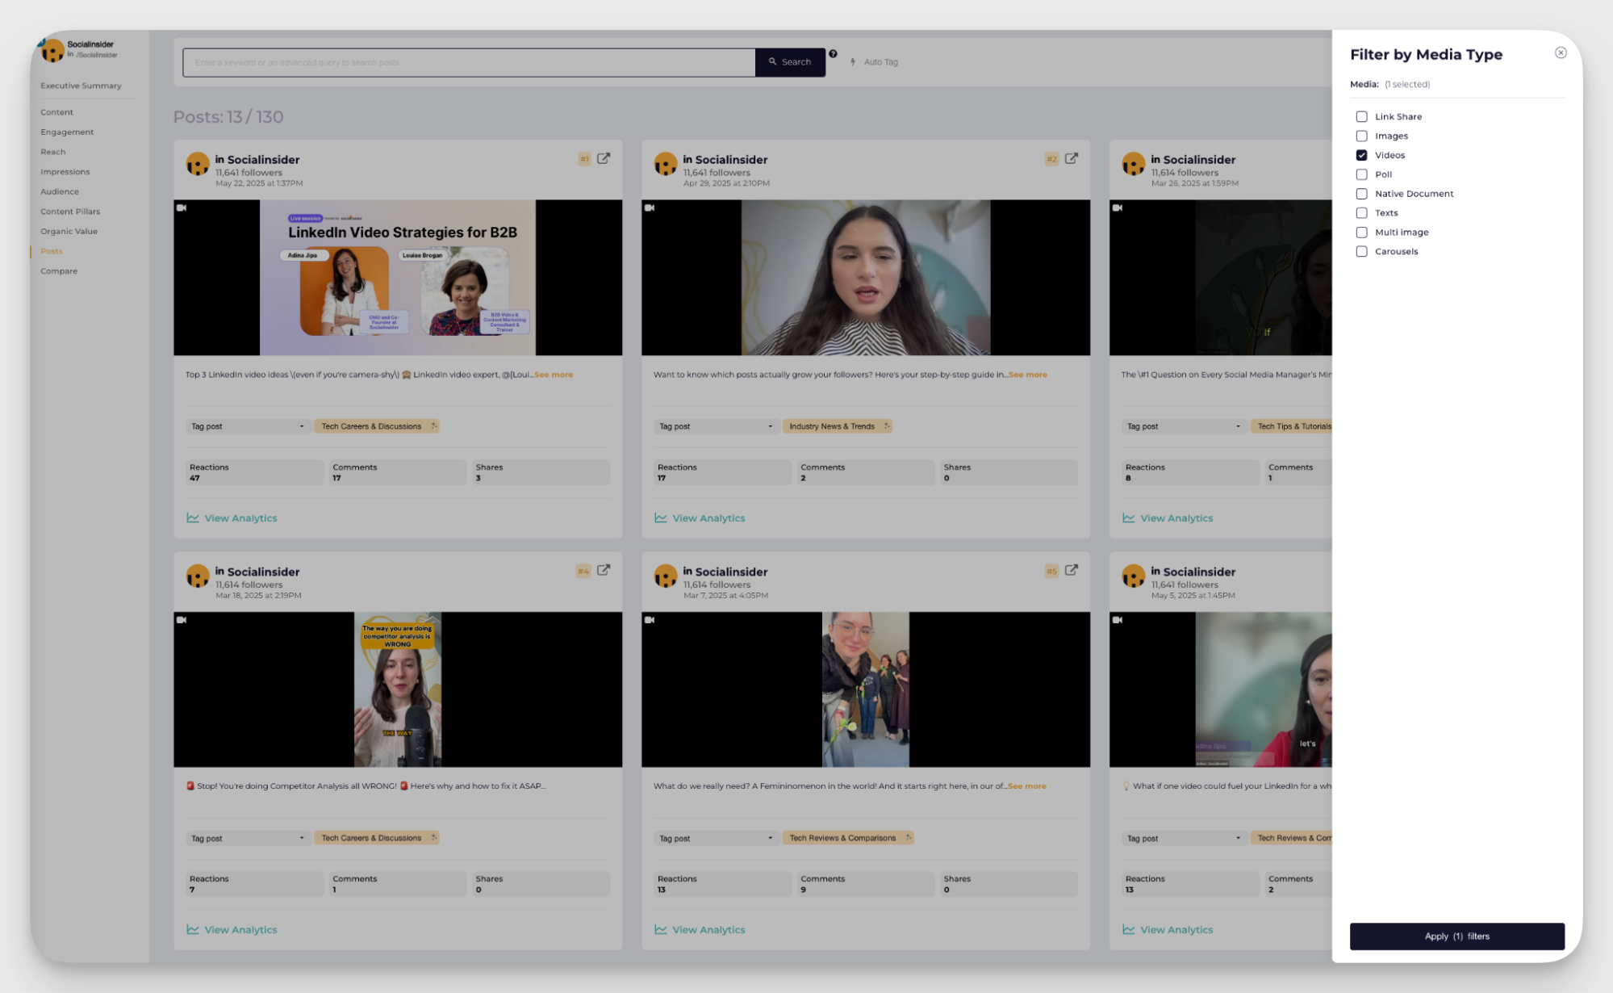This screenshot has height=993, width=1613.
Task: Click the video camera icon on LinkedIn Video Strategies thumbnail
Action: [182, 207]
